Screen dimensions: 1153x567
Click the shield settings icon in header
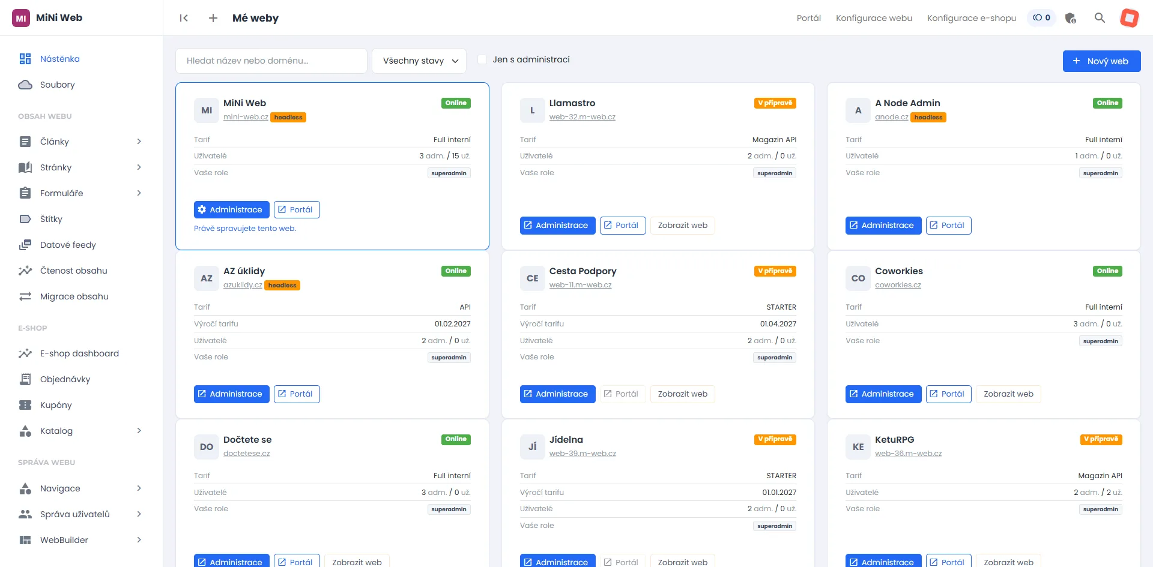(1070, 18)
